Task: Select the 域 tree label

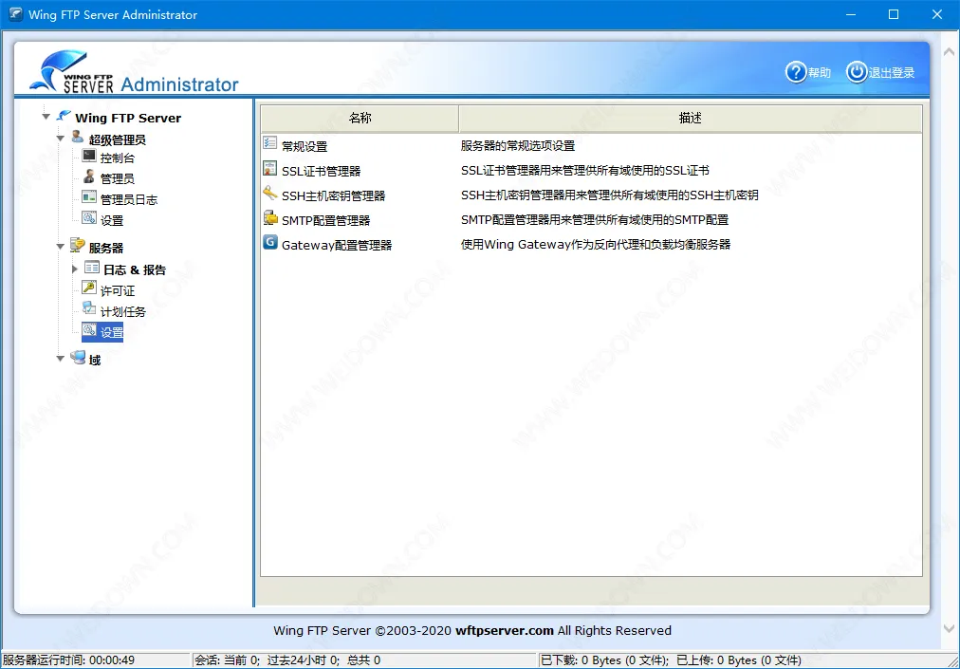Action: [95, 361]
